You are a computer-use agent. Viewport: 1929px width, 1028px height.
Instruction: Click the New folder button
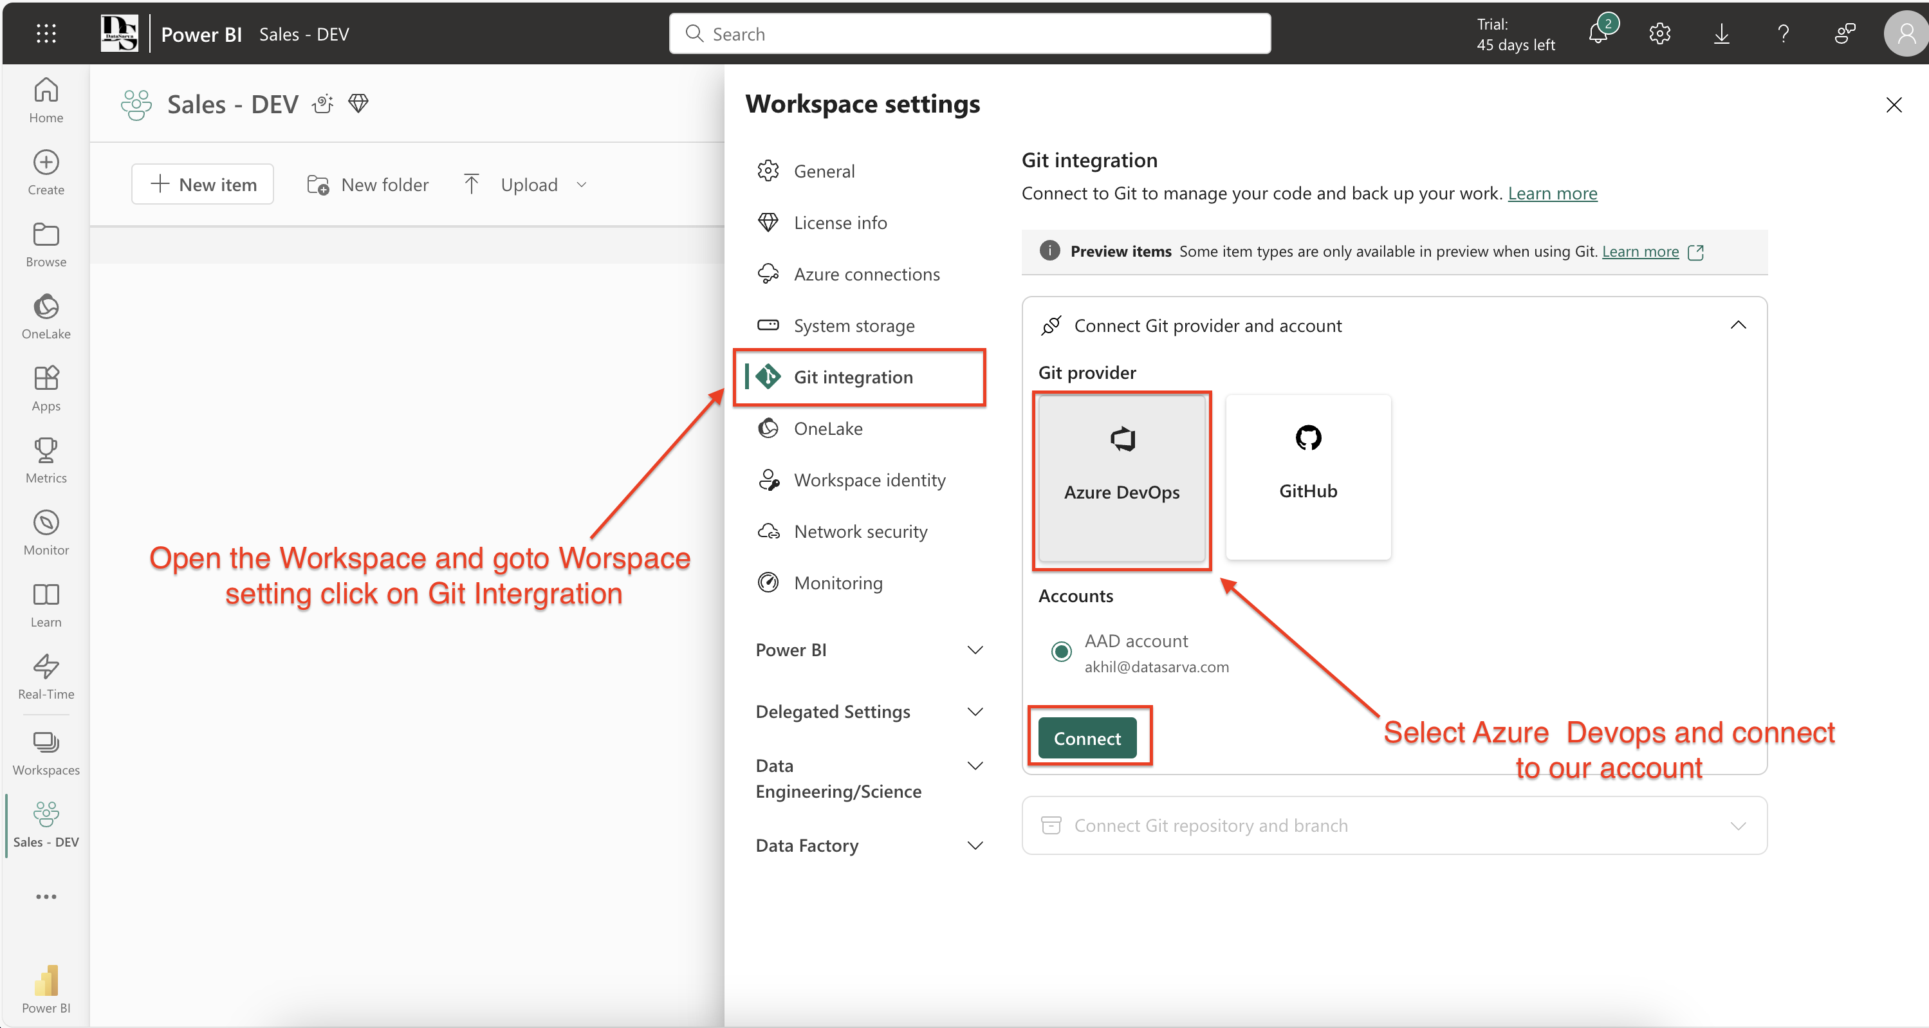pyautogui.click(x=367, y=184)
